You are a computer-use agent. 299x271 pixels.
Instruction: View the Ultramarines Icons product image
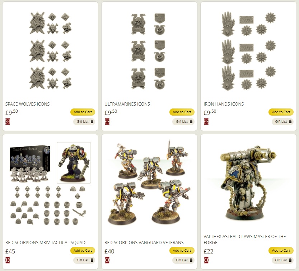(x=148, y=51)
